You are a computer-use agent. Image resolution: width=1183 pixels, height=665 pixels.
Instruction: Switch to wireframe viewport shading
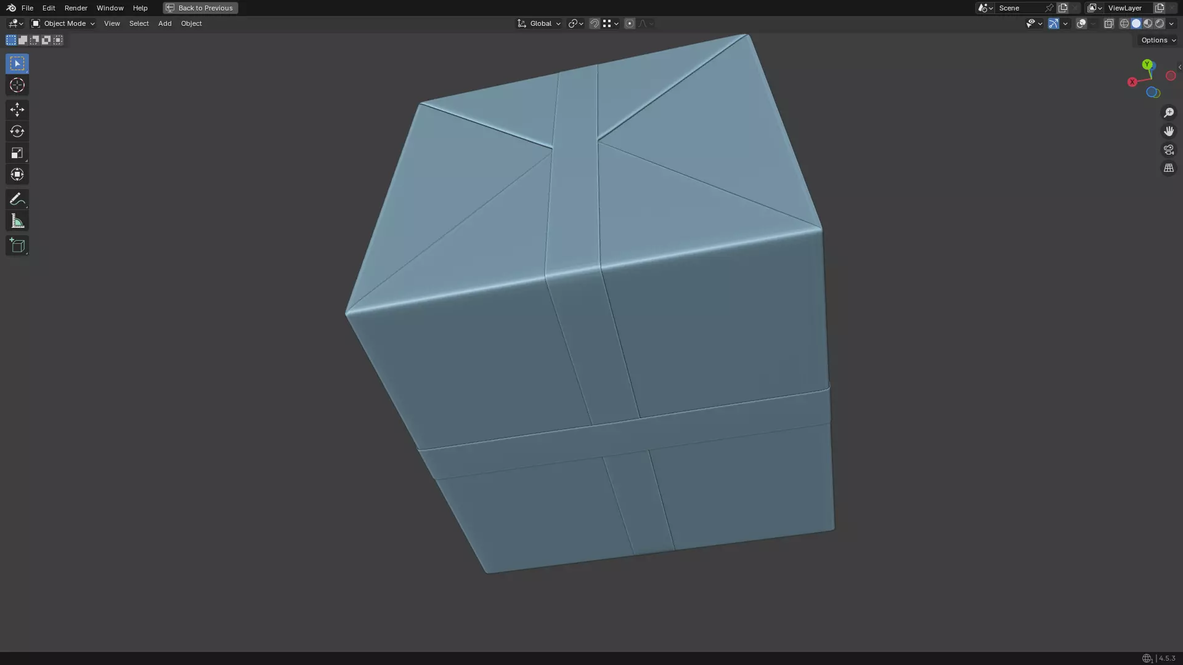pos(1124,23)
